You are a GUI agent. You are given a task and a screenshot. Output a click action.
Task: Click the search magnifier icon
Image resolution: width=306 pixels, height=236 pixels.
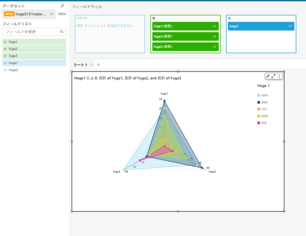pyautogui.click(x=62, y=32)
